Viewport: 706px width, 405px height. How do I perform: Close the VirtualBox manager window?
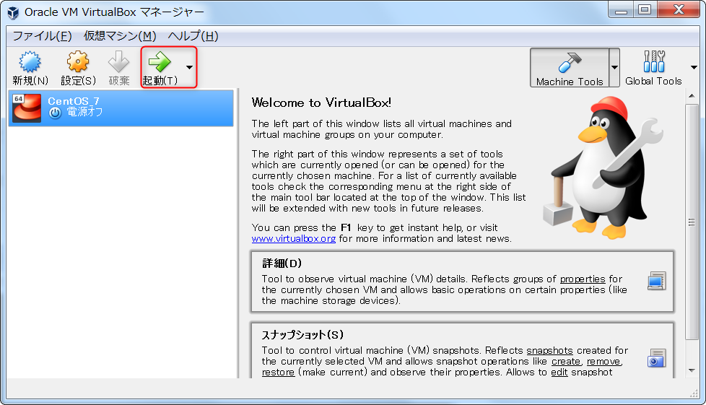coord(679,9)
